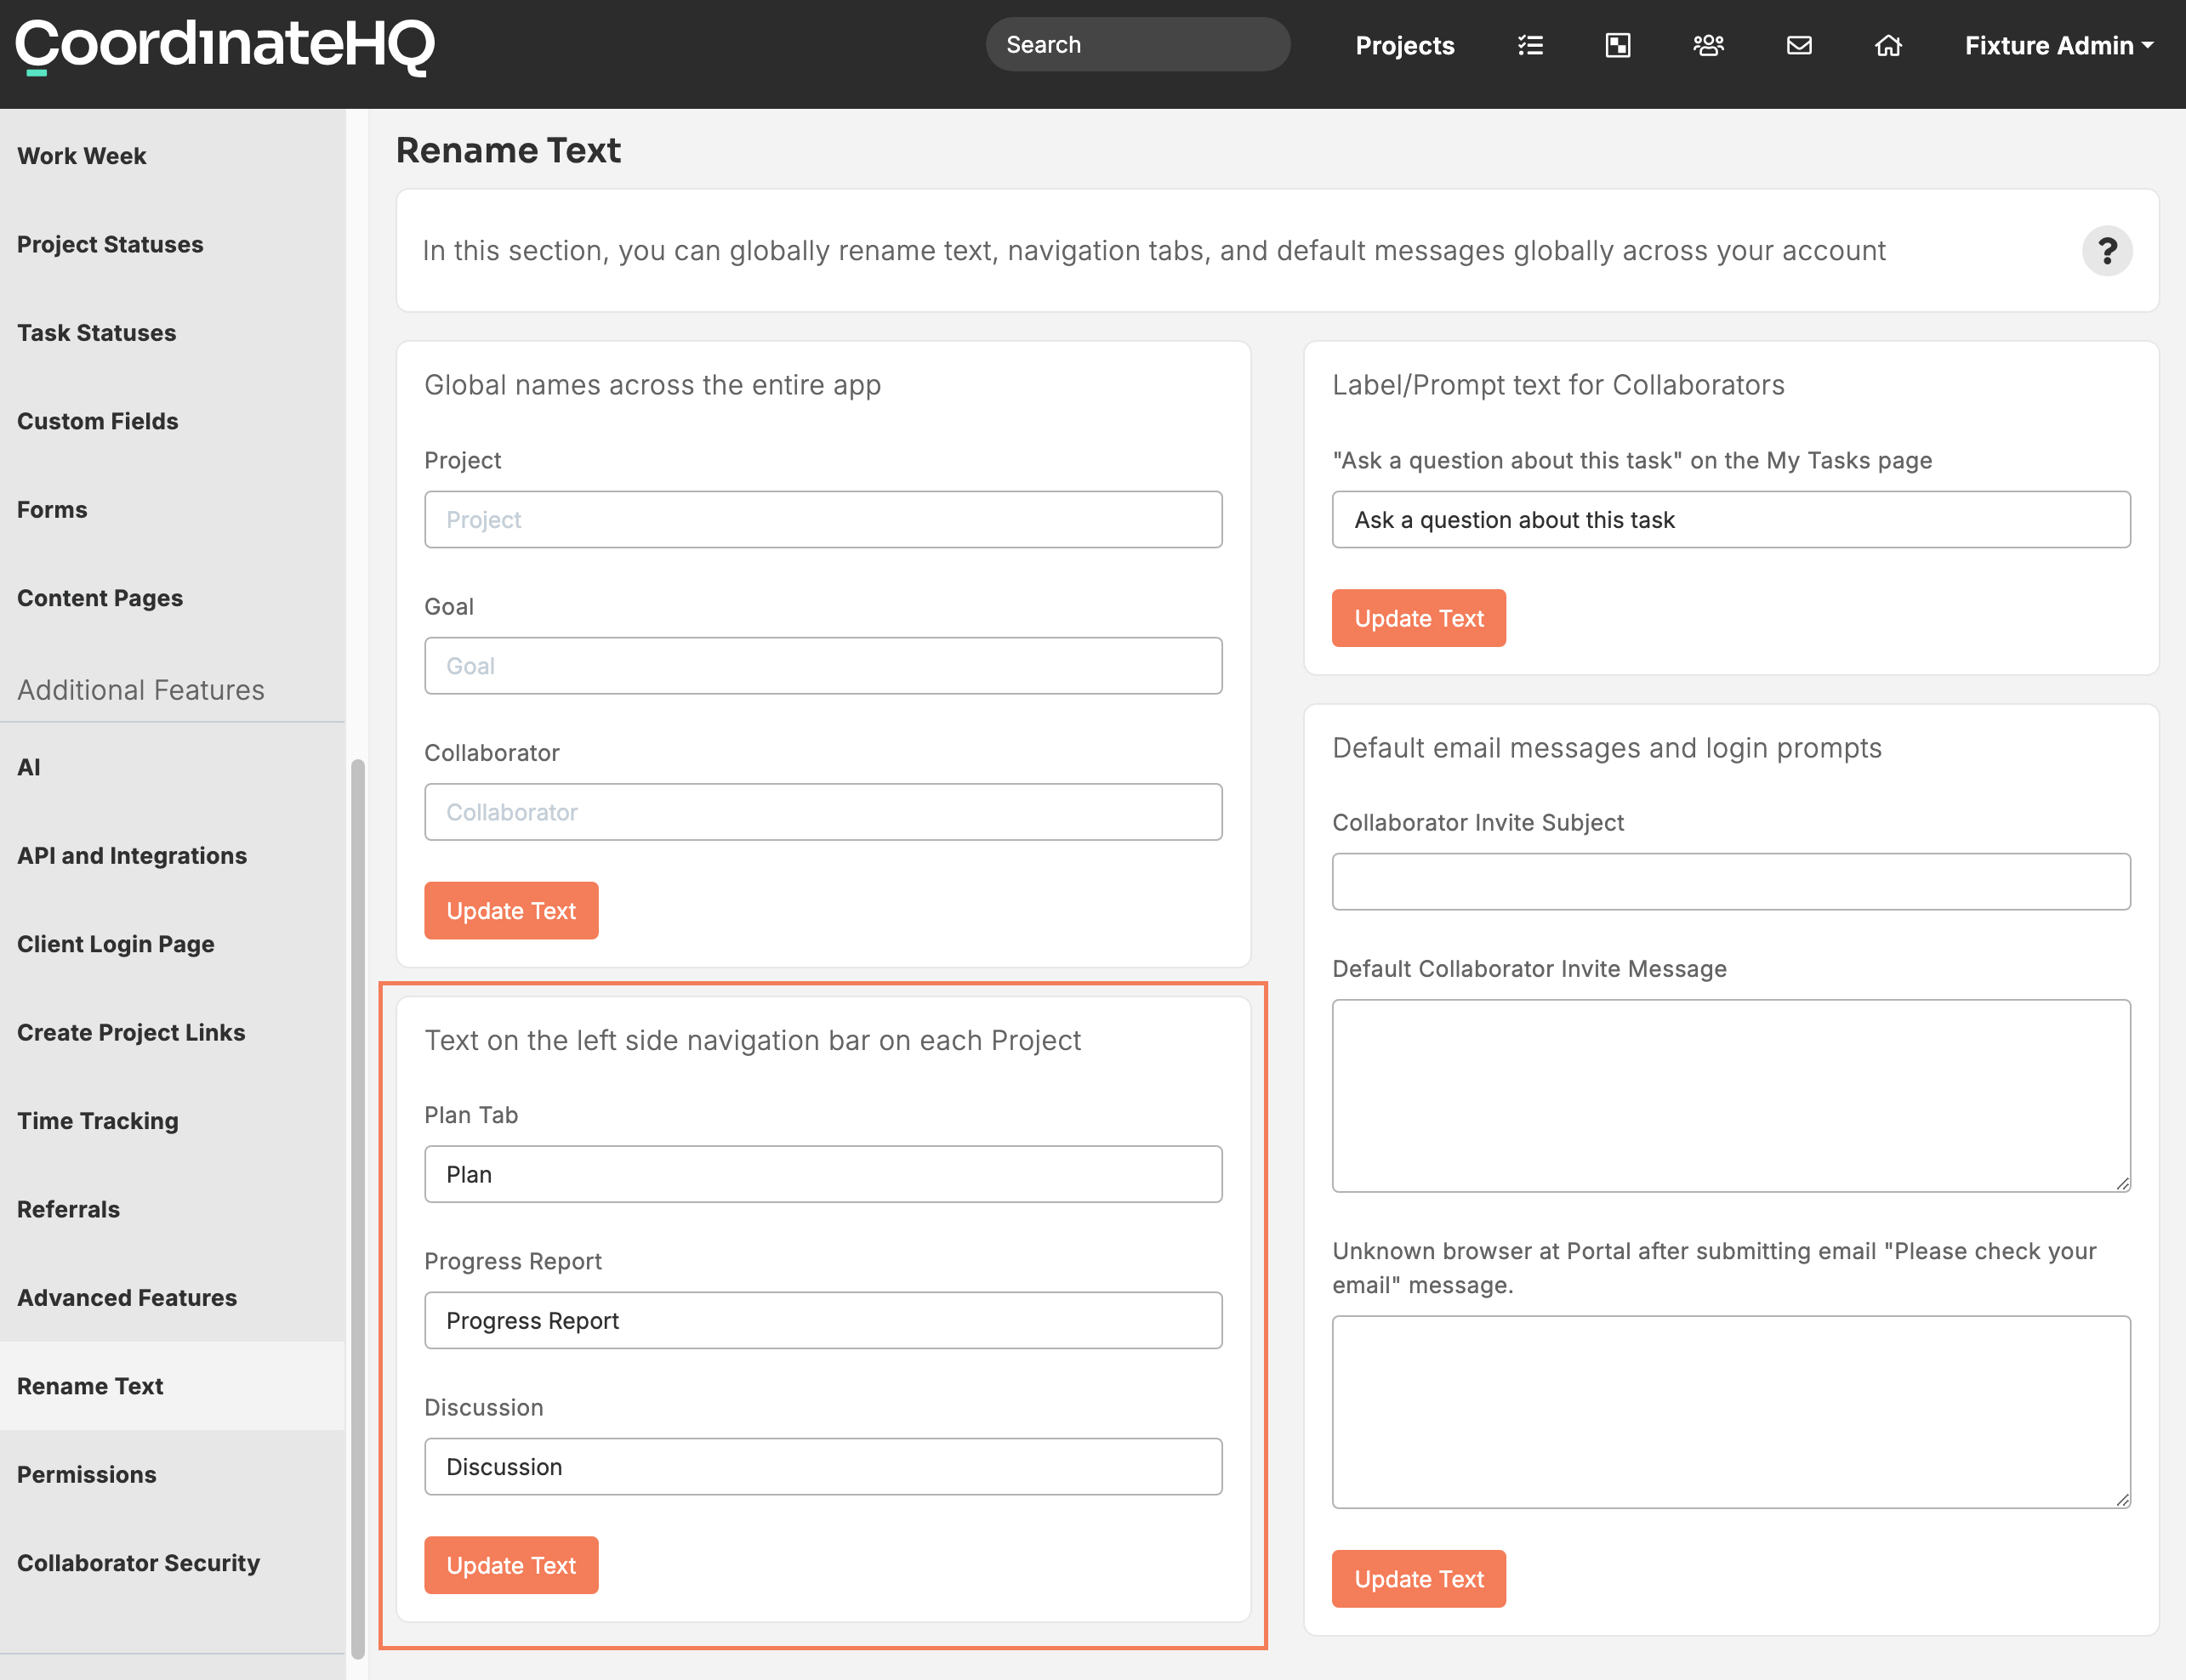Open Advanced Features in sidebar
2186x1680 pixels.
(x=172, y=1297)
